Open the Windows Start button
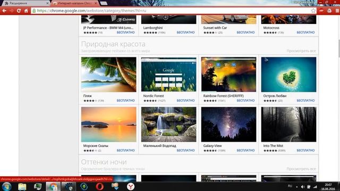The image size is (340, 191). click(6, 186)
